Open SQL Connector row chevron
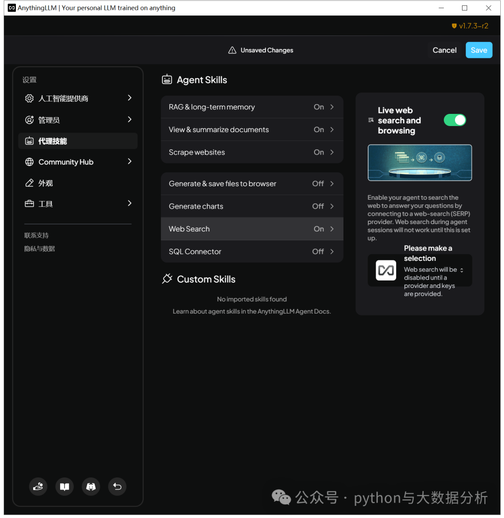This screenshot has height=518, width=504. pos(332,252)
